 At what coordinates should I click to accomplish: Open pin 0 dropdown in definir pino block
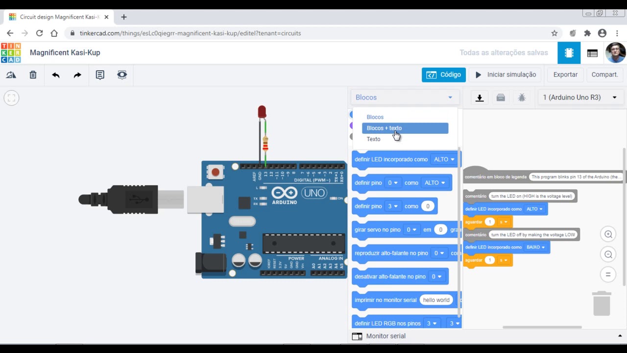click(x=393, y=183)
